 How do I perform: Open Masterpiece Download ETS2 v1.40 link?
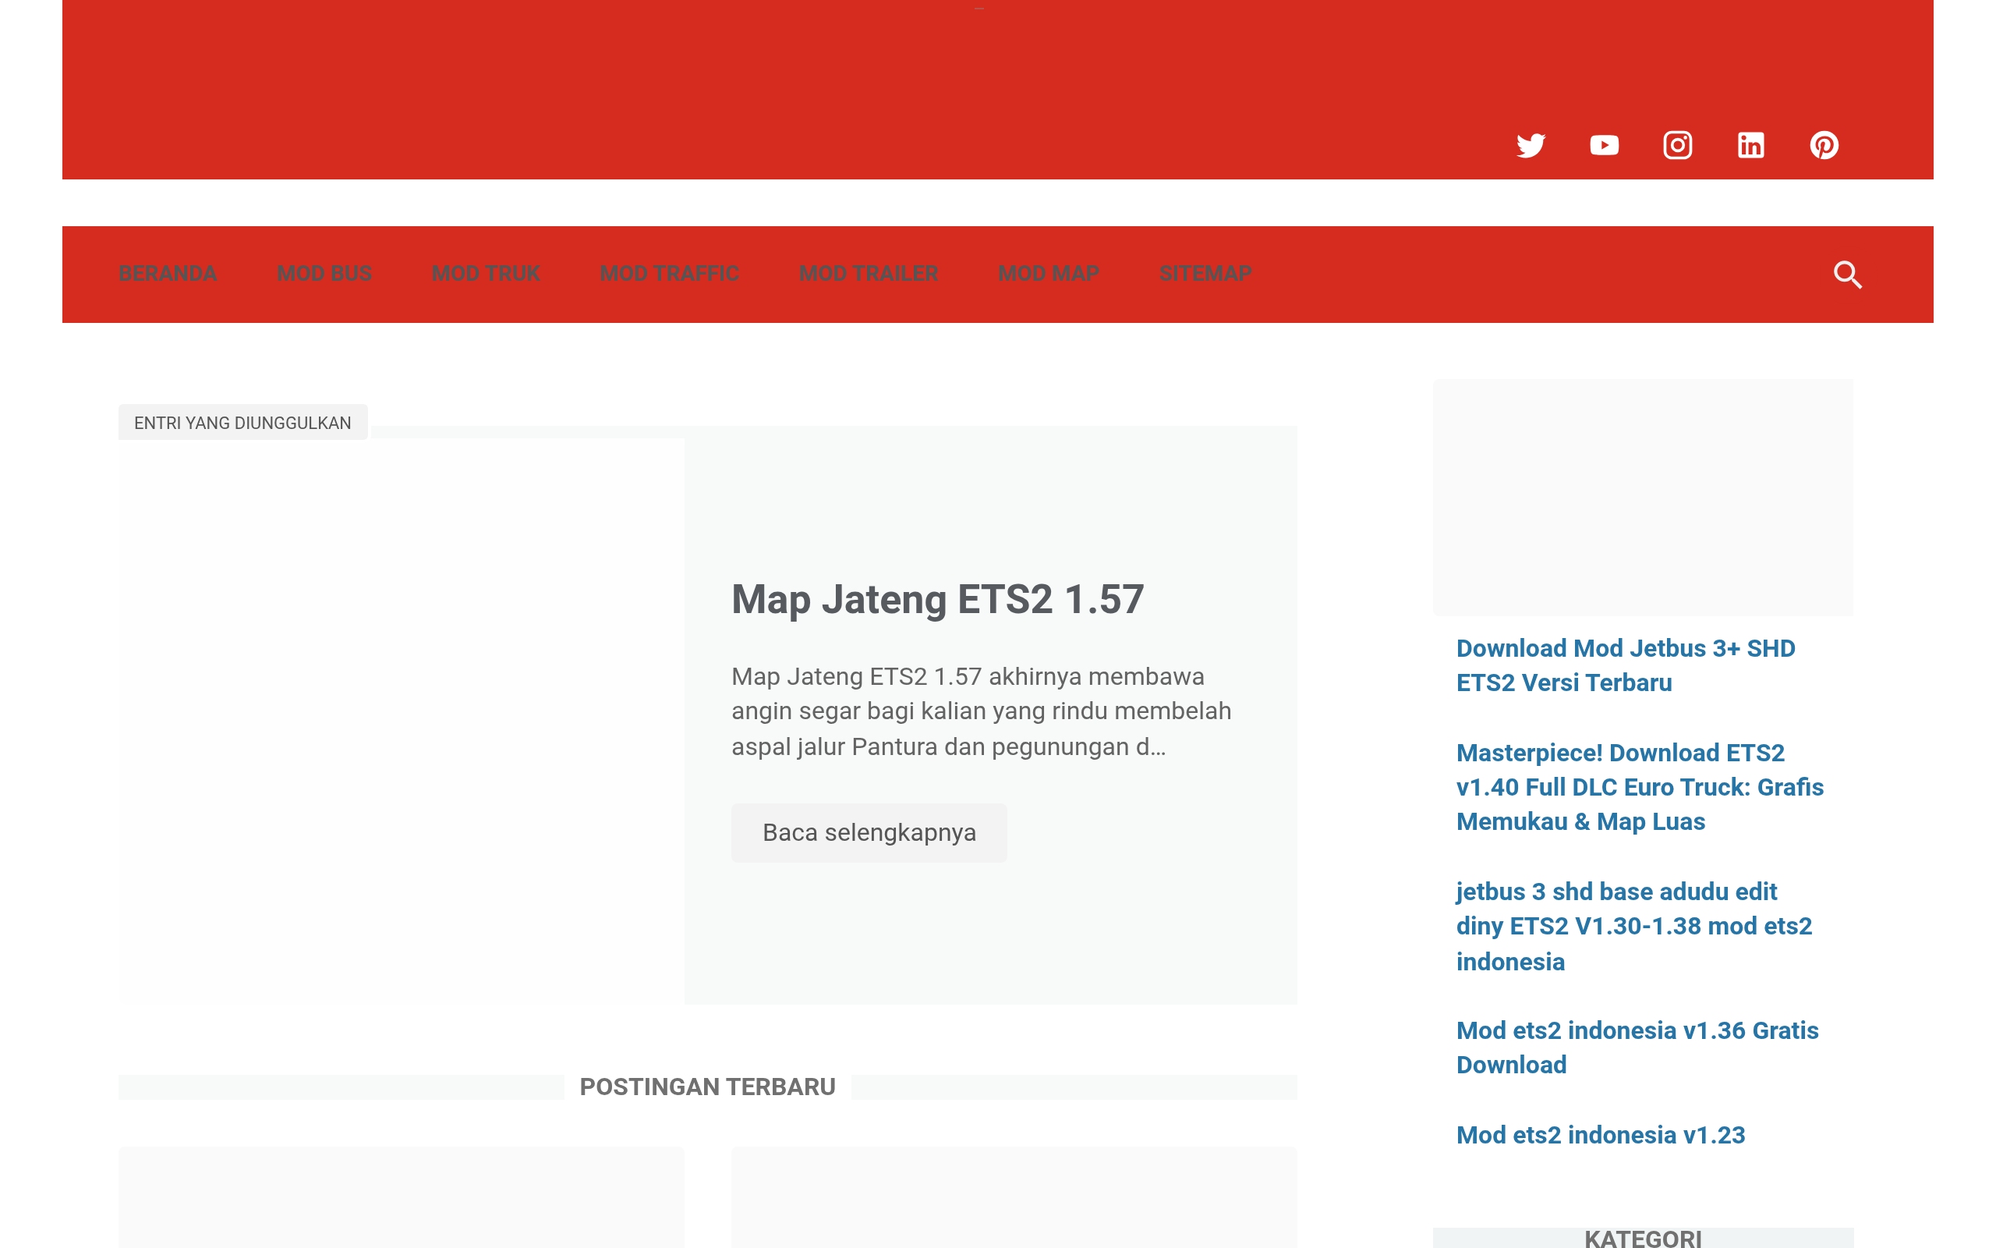click(x=1639, y=786)
